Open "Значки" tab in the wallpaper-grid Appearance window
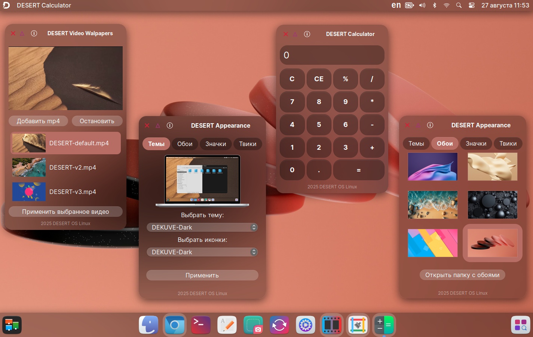The image size is (533, 337). pyautogui.click(x=476, y=143)
